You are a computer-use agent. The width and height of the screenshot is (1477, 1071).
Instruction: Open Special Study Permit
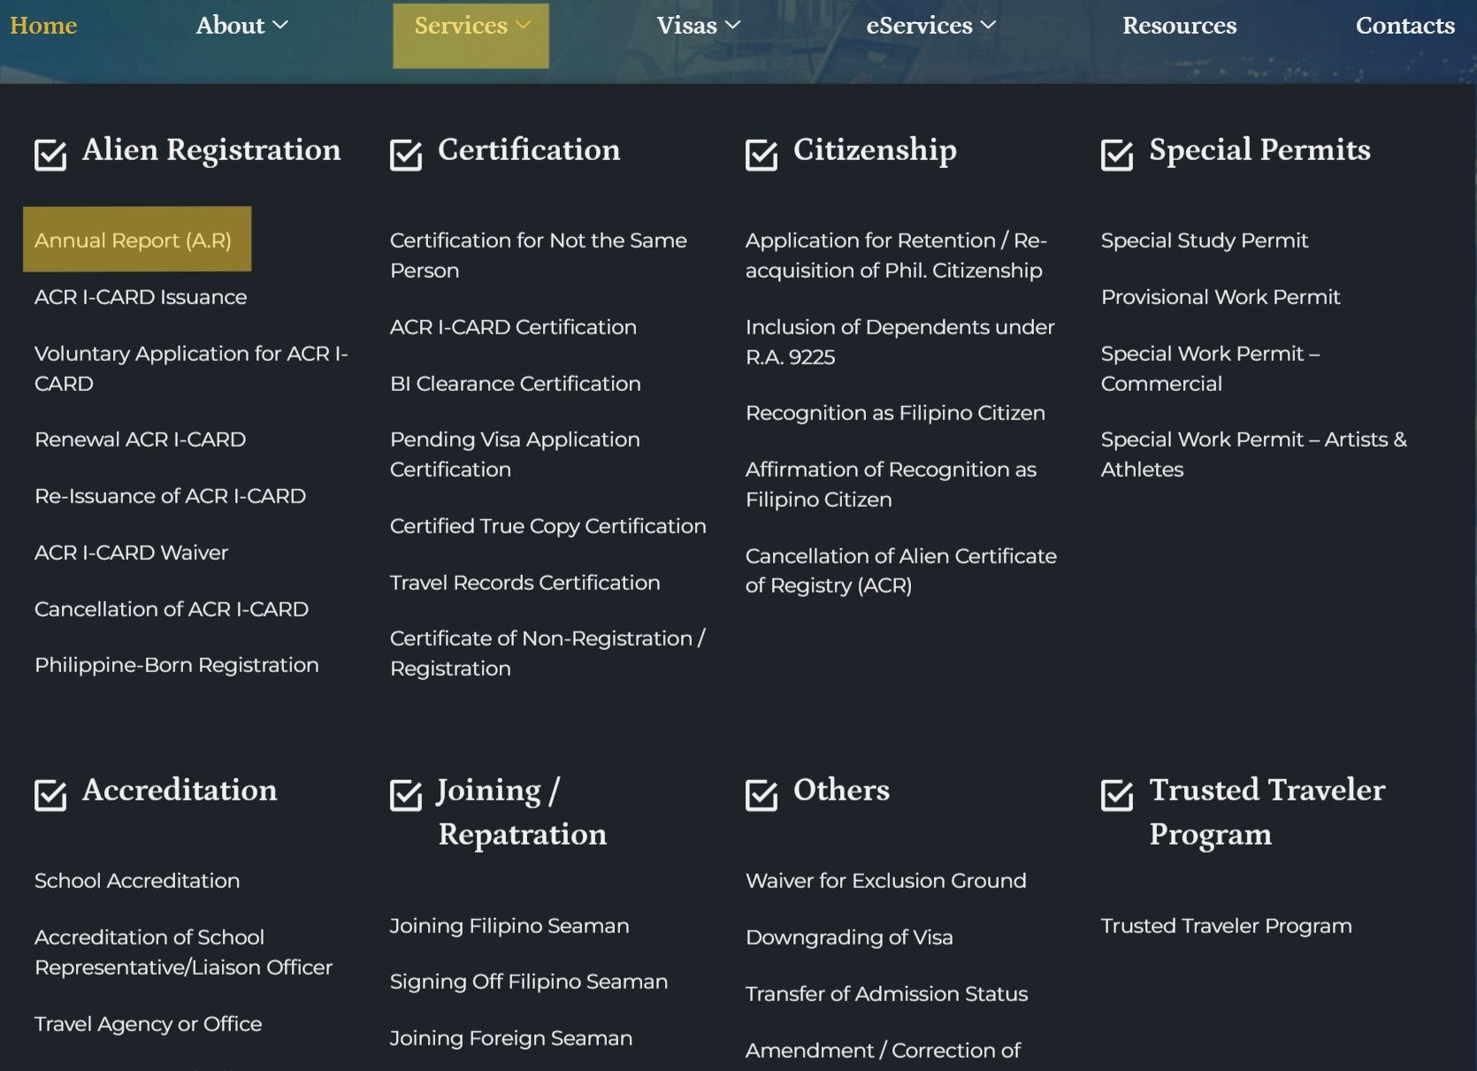click(x=1205, y=241)
